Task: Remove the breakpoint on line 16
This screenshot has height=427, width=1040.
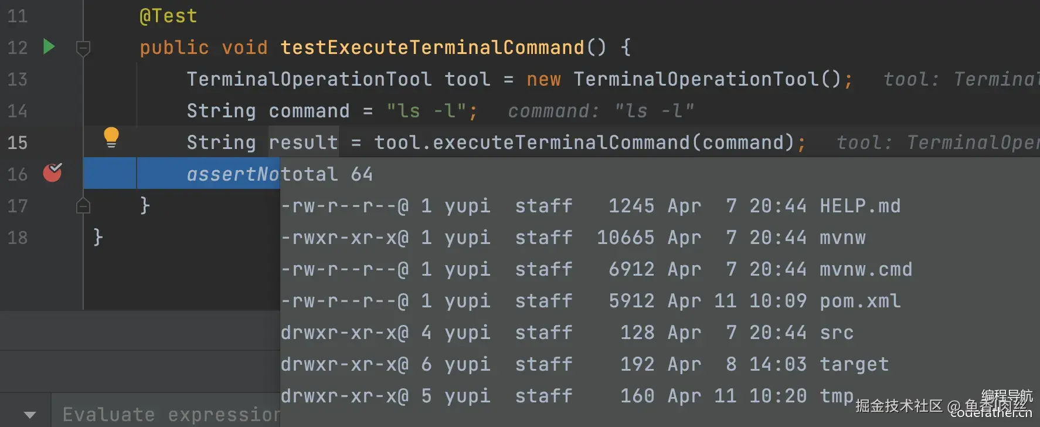Action: [x=52, y=172]
